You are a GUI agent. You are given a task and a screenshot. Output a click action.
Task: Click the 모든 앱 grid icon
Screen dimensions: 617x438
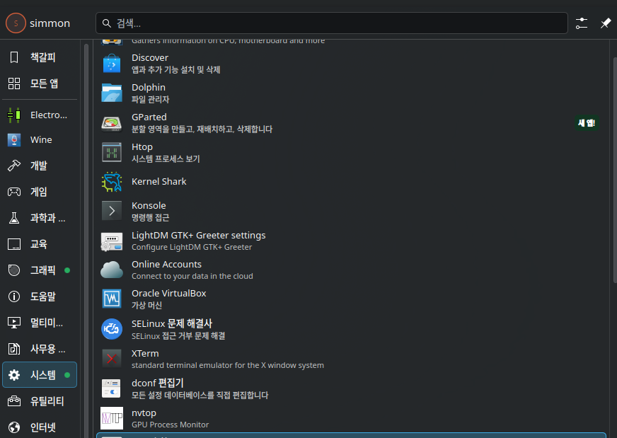pyautogui.click(x=14, y=83)
